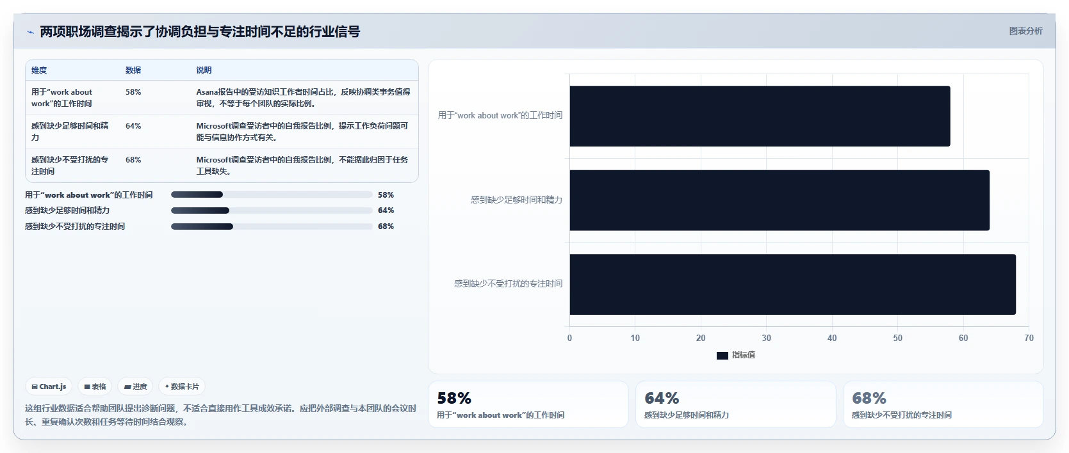The height and width of the screenshot is (453, 1069).
Task: Click the x-axis tick 0 on the chart
Action: coord(569,338)
